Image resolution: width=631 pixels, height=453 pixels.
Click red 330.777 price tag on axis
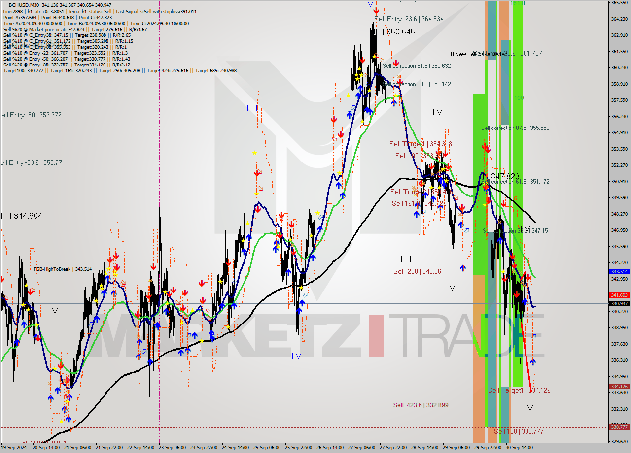(619, 427)
